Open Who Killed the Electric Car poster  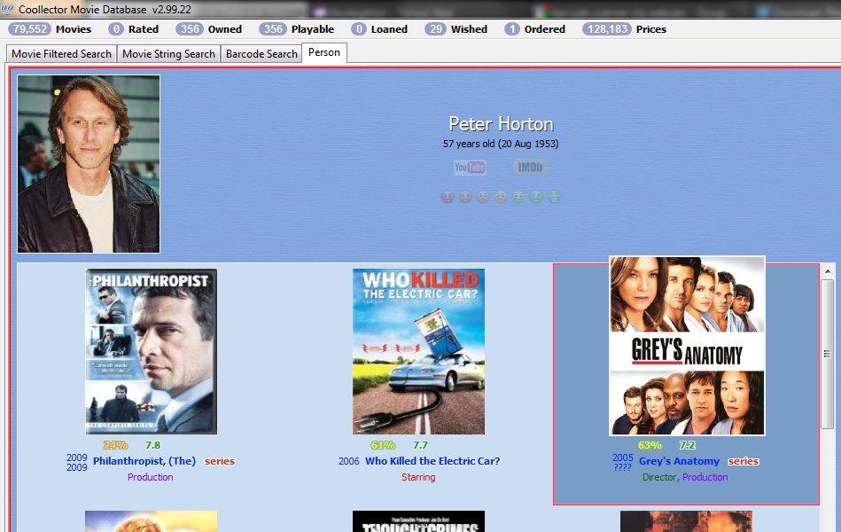tap(418, 352)
